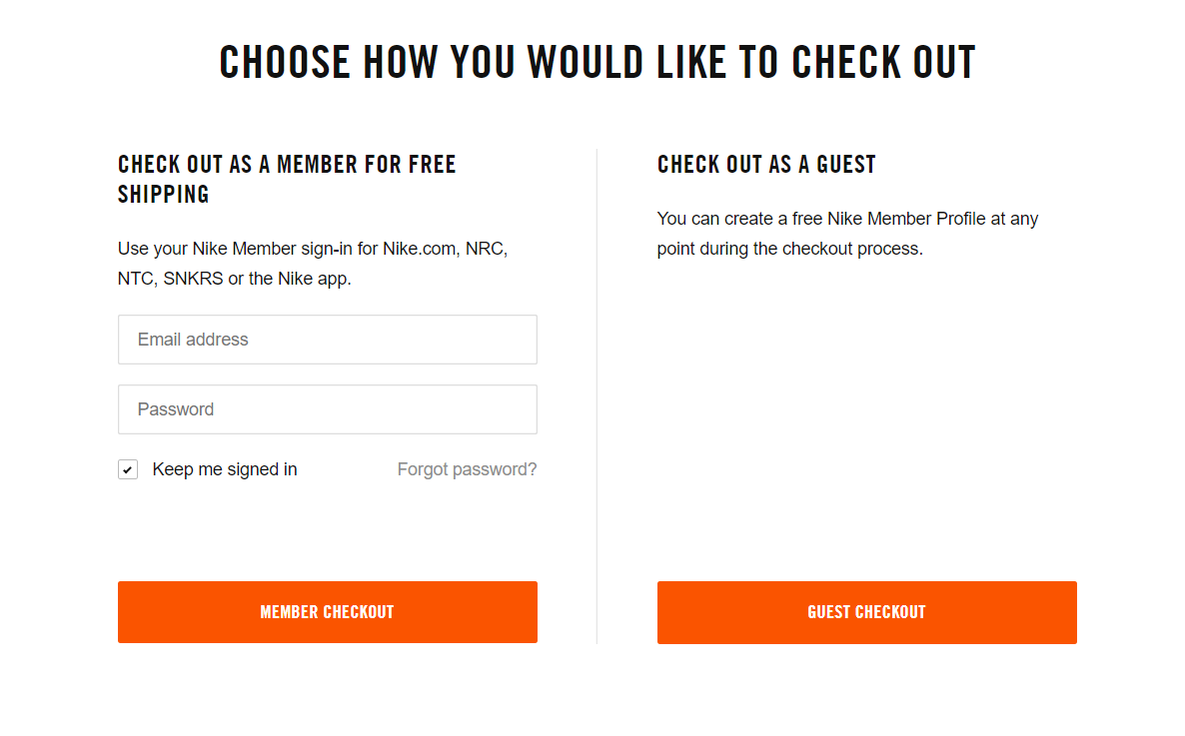Click the 'Password' placeholder text
The height and width of the screenshot is (736, 1185).
coord(176,409)
